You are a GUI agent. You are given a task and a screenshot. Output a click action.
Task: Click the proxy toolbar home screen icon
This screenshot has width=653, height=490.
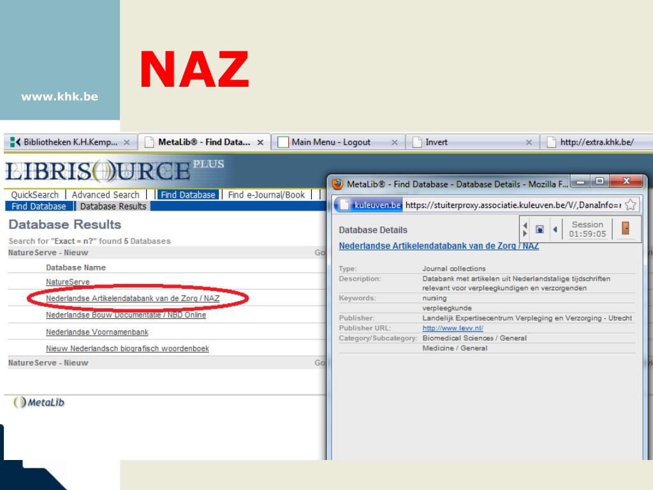[x=539, y=230]
